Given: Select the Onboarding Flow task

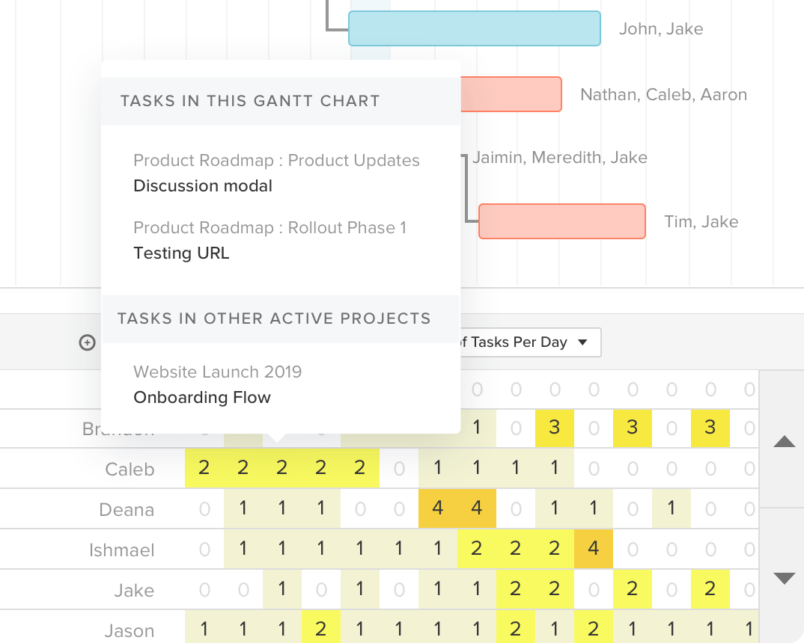Looking at the screenshot, I should coord(202,397).
